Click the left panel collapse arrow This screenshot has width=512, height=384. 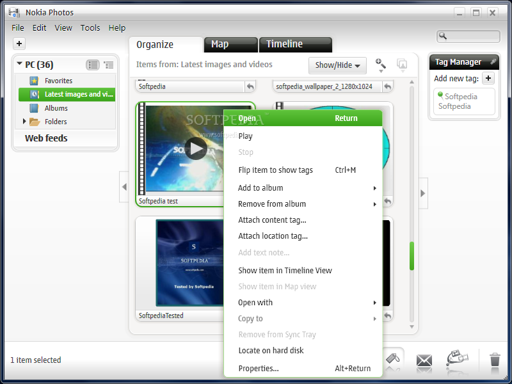[124, 187]
